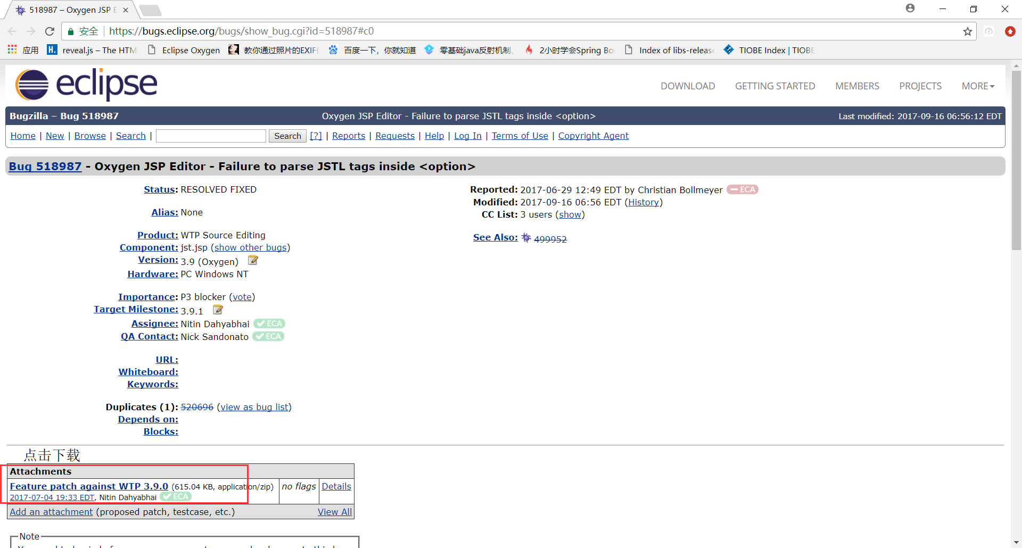Viewport: 1022px width, 548px height.
Task: Click the Requests link
Action: (x=395, y=136)
